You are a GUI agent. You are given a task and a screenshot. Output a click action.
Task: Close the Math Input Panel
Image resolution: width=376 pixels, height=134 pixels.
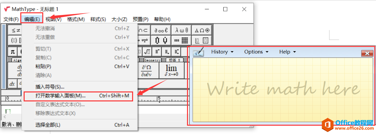(x=367, y=54)
